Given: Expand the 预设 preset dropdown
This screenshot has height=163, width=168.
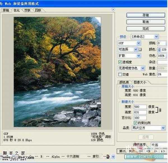Looking at the screenshot, I should 145,37.
